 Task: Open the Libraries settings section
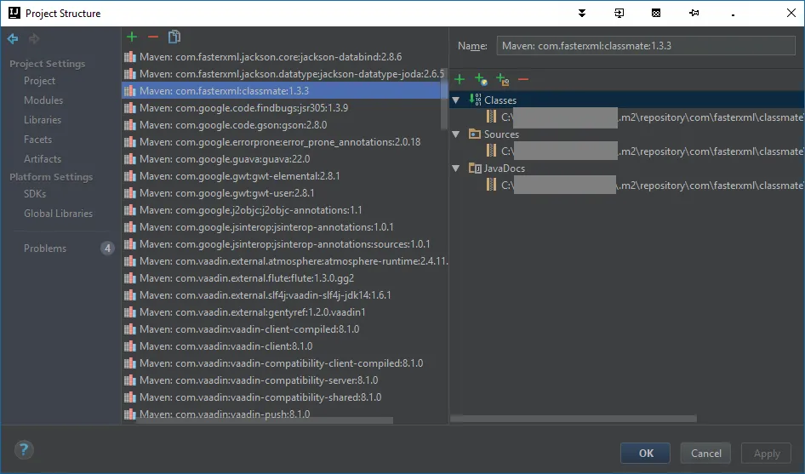pyautogui.click(x=43, y=120)
